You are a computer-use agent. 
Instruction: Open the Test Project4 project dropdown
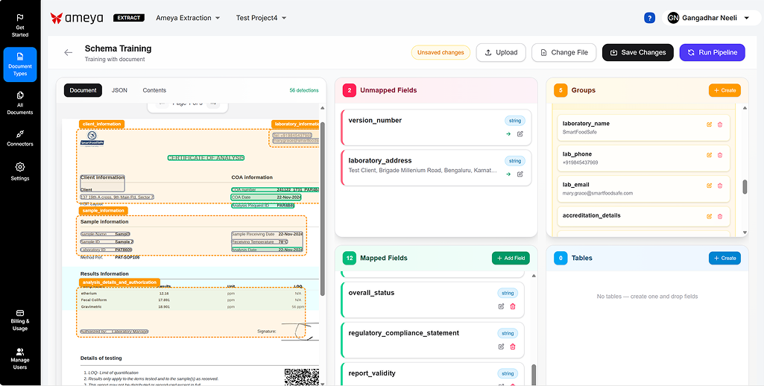coord(261,18)
